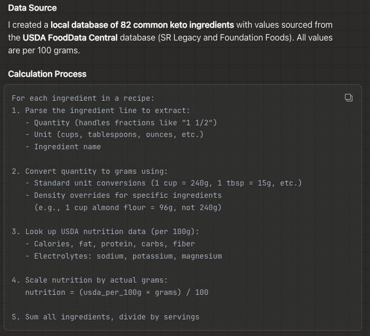Click the Electrolytes sodium, potassium line
The height and width of the screenshot is (336, 370).
coord(127,256)
